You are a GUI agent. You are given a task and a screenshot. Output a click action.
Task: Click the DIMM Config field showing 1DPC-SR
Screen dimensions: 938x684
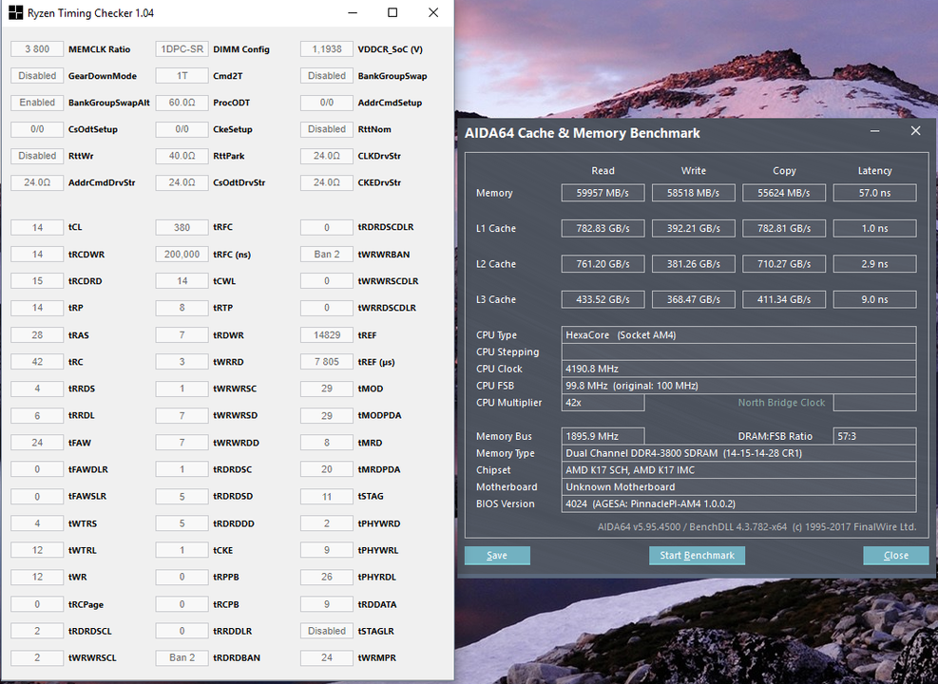click(182, 49)
